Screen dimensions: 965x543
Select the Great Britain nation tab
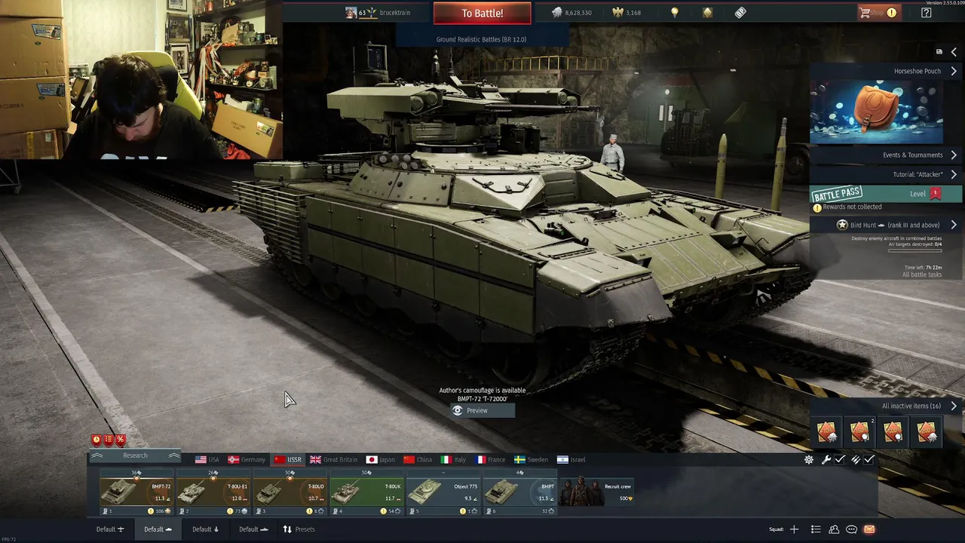(334, 459)
